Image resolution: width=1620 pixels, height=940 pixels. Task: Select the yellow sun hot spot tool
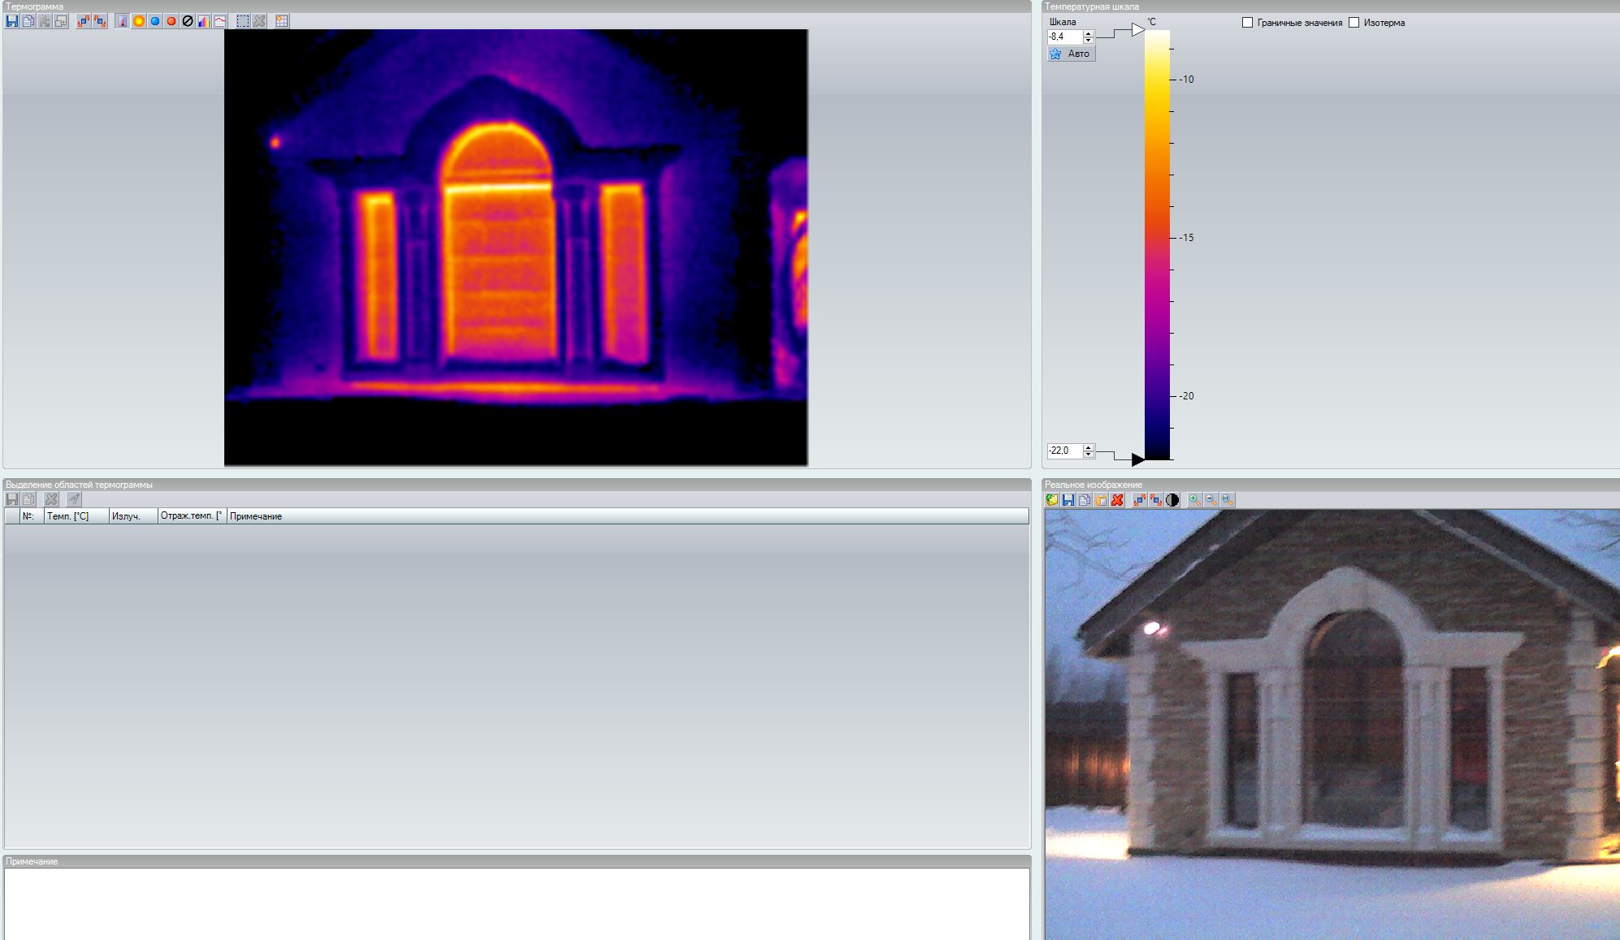139,21
